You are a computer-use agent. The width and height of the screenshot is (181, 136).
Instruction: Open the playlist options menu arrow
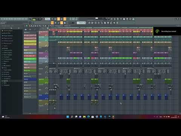tap(25, 26)
